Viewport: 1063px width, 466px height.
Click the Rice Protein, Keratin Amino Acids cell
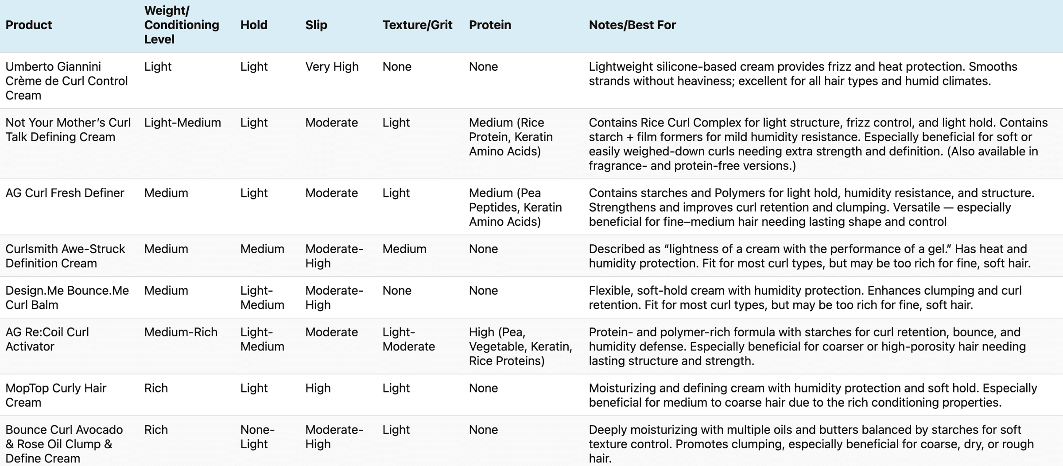(x=511, y=137)
